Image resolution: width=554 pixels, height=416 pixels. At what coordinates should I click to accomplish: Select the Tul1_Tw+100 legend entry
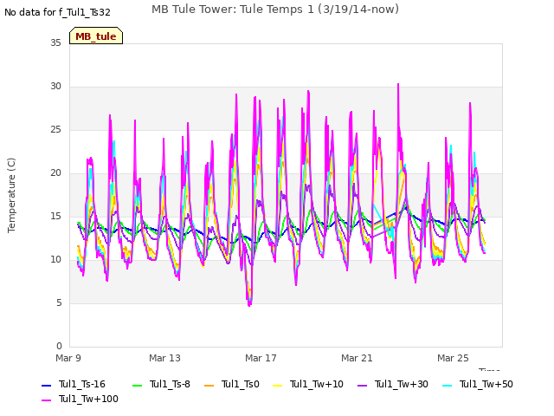80,399
